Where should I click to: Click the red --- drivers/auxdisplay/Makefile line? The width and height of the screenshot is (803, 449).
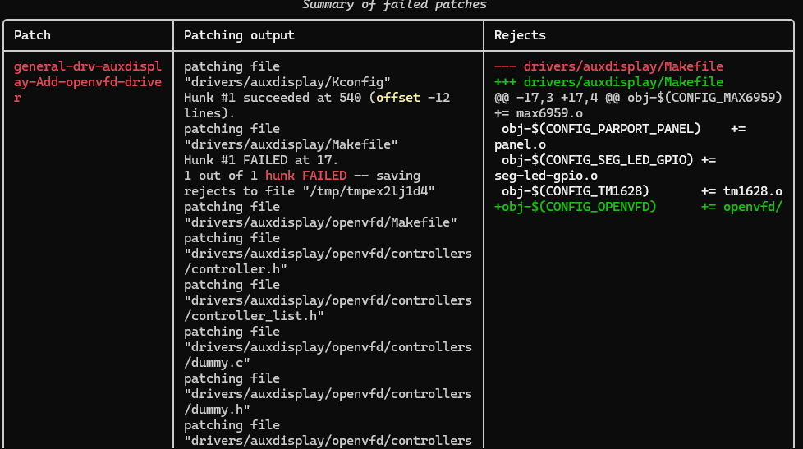608,66
